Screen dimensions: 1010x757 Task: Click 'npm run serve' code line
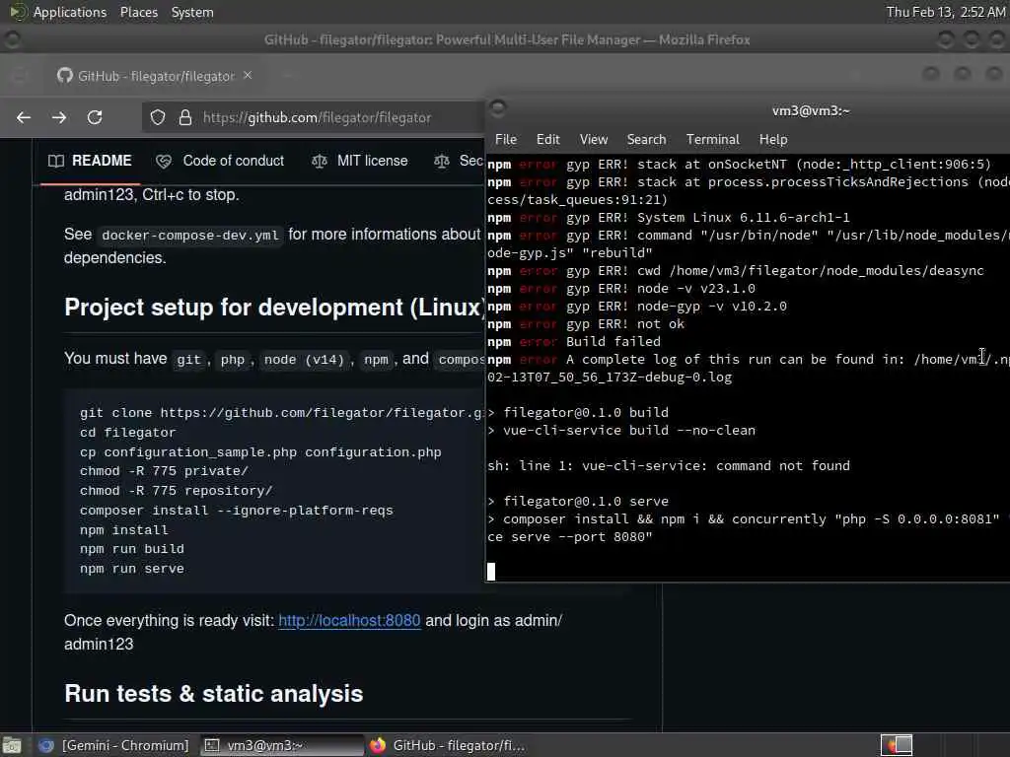pyautogui.click(x=132, y=569)
